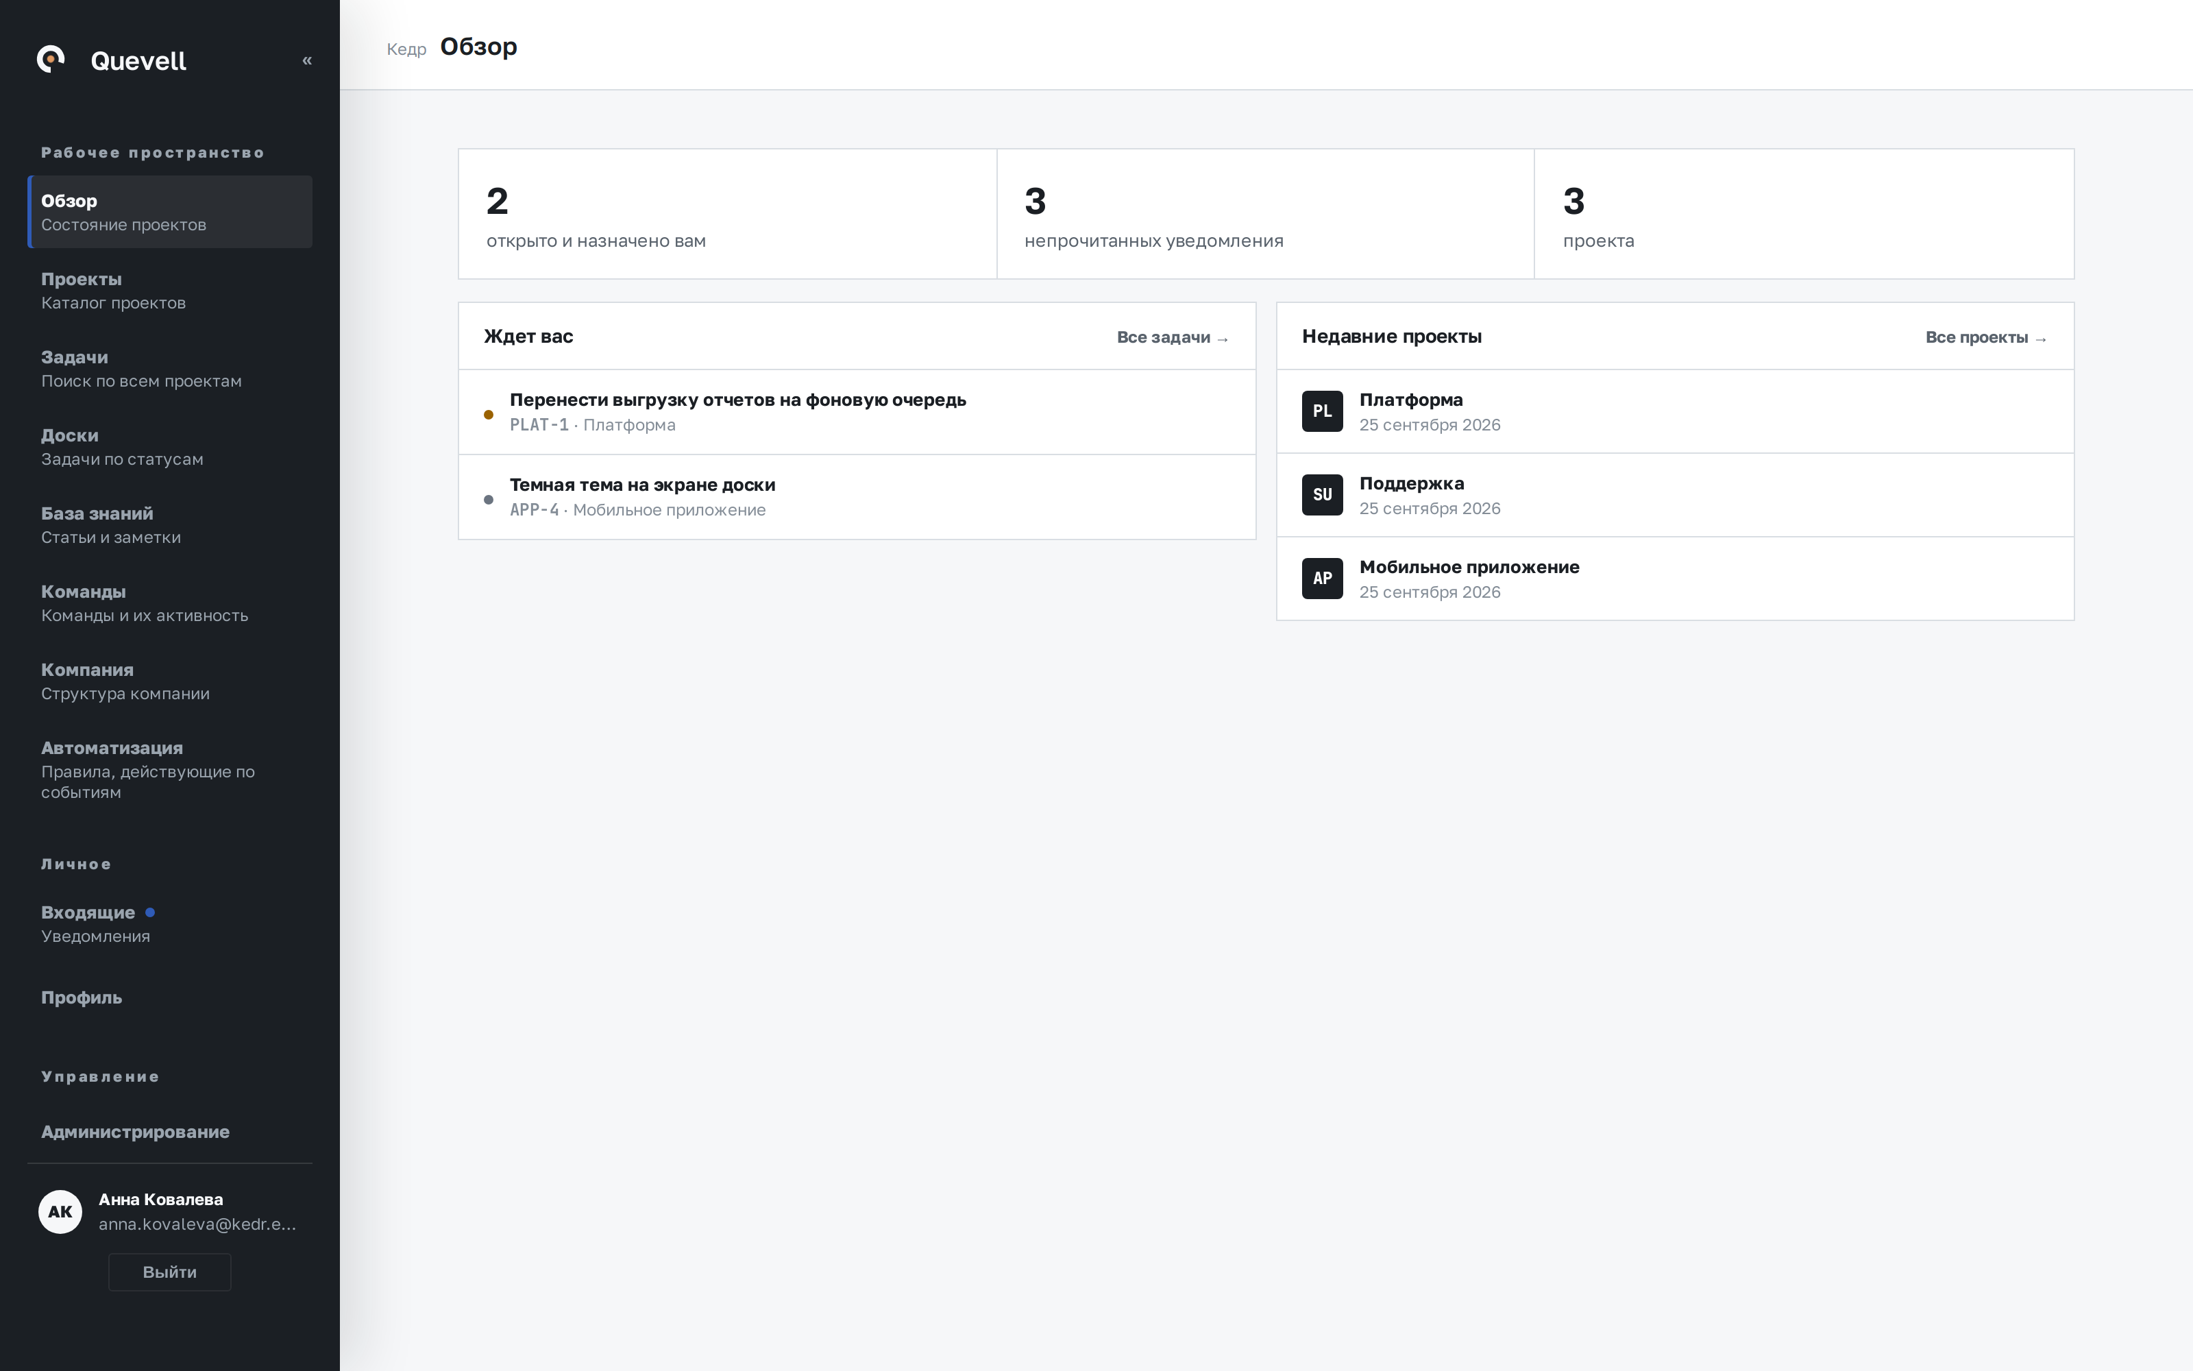The image size is (2193, 1371).
Task: Click the AK user avatar
Action: pyautogui.click(x=60, y=1211)
